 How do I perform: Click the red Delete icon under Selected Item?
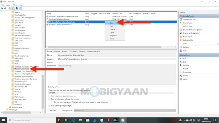[x=181, y=76]
